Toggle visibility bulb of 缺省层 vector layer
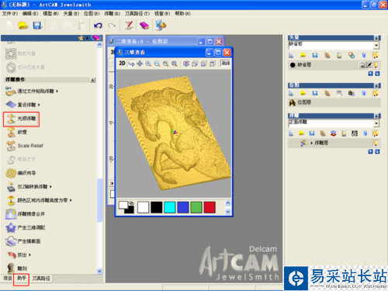Screen dimensions: 388x291 point(376,65)
